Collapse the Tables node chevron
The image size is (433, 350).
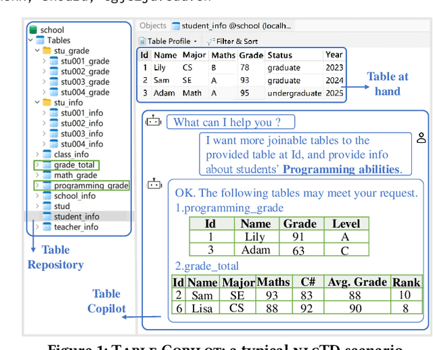click(x=30, y=40)
